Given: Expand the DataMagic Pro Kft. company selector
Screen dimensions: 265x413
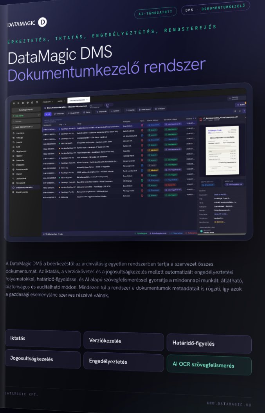Looking at the screenshot, I should click(x=26, y=110).
